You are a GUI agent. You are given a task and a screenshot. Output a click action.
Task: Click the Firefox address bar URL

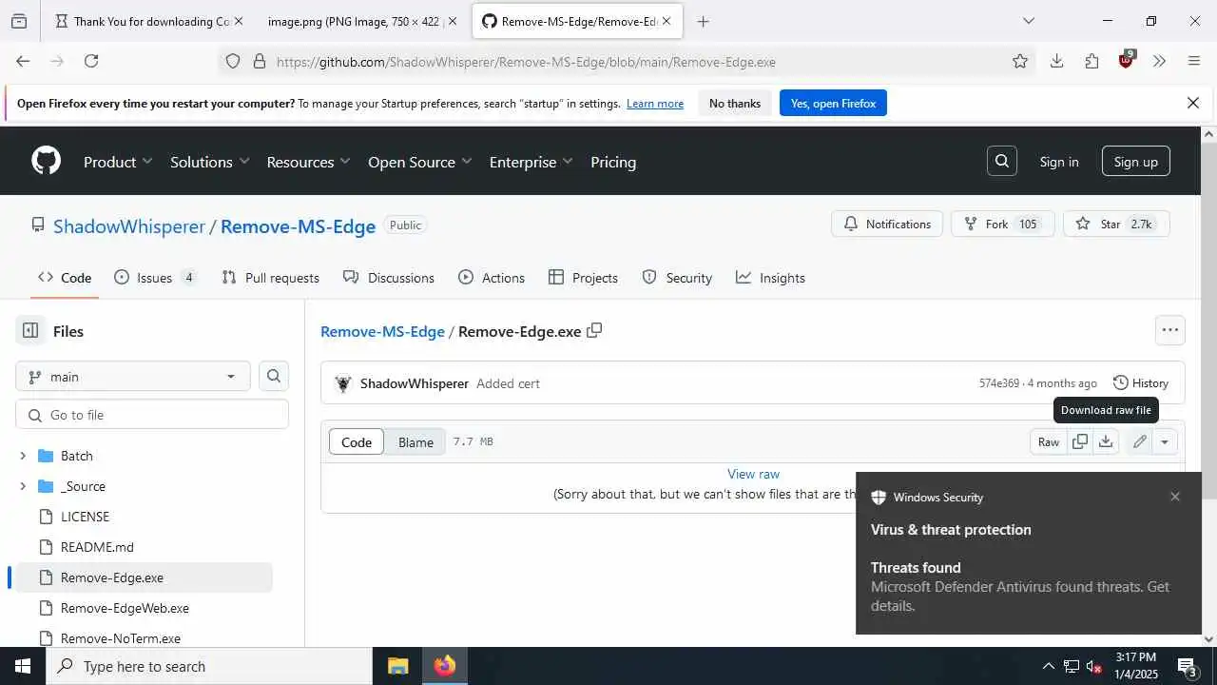click(526, 62)
